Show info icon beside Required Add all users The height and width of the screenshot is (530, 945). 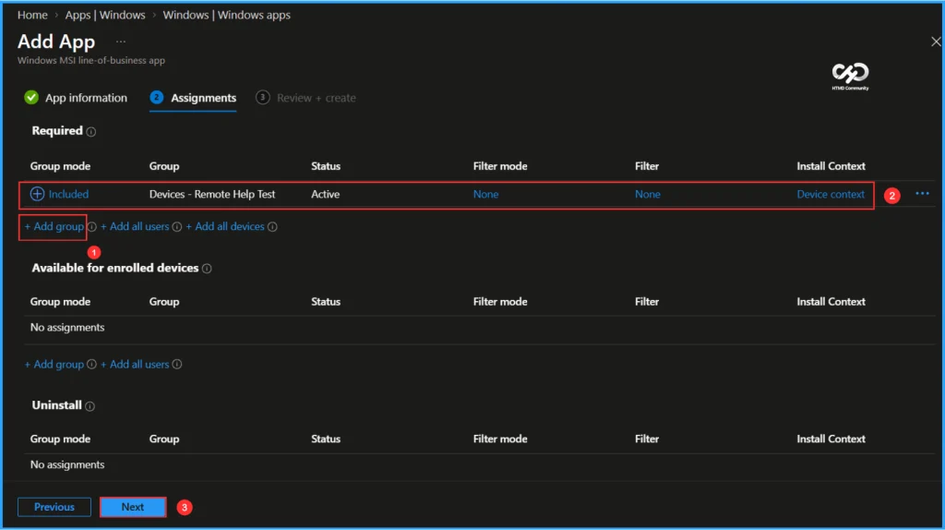(x=176, y=227)
